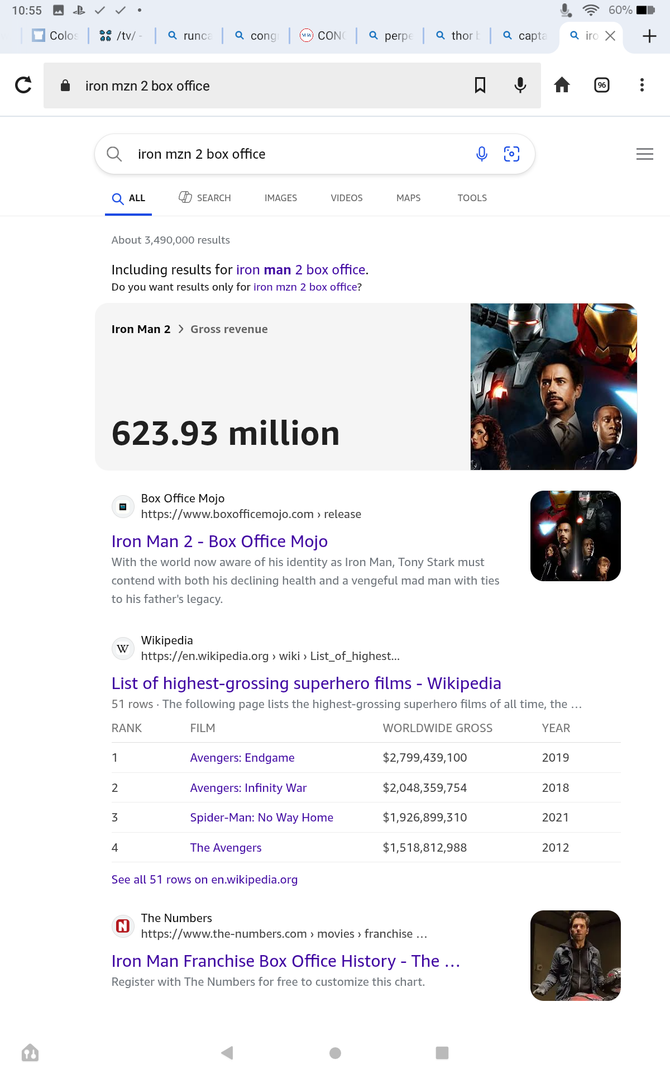The image size is (670, 1073).
Task: Tap the Android recents square button
Action: pyautogui.click(x=442, y=1053)
